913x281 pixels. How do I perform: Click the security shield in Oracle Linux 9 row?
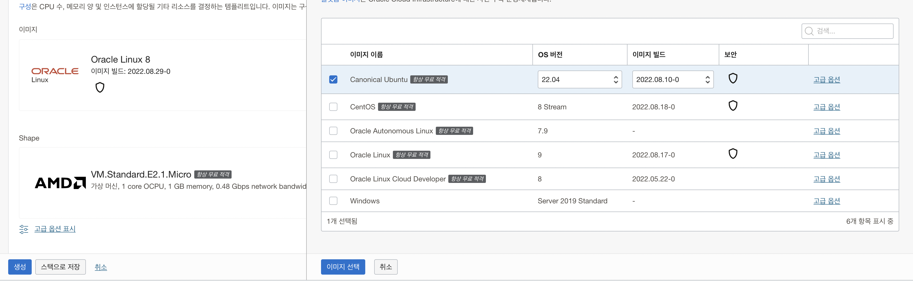tap(733, 154)
